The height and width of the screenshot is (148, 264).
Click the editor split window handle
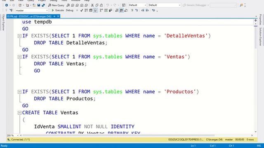click(x=256, y=20)
